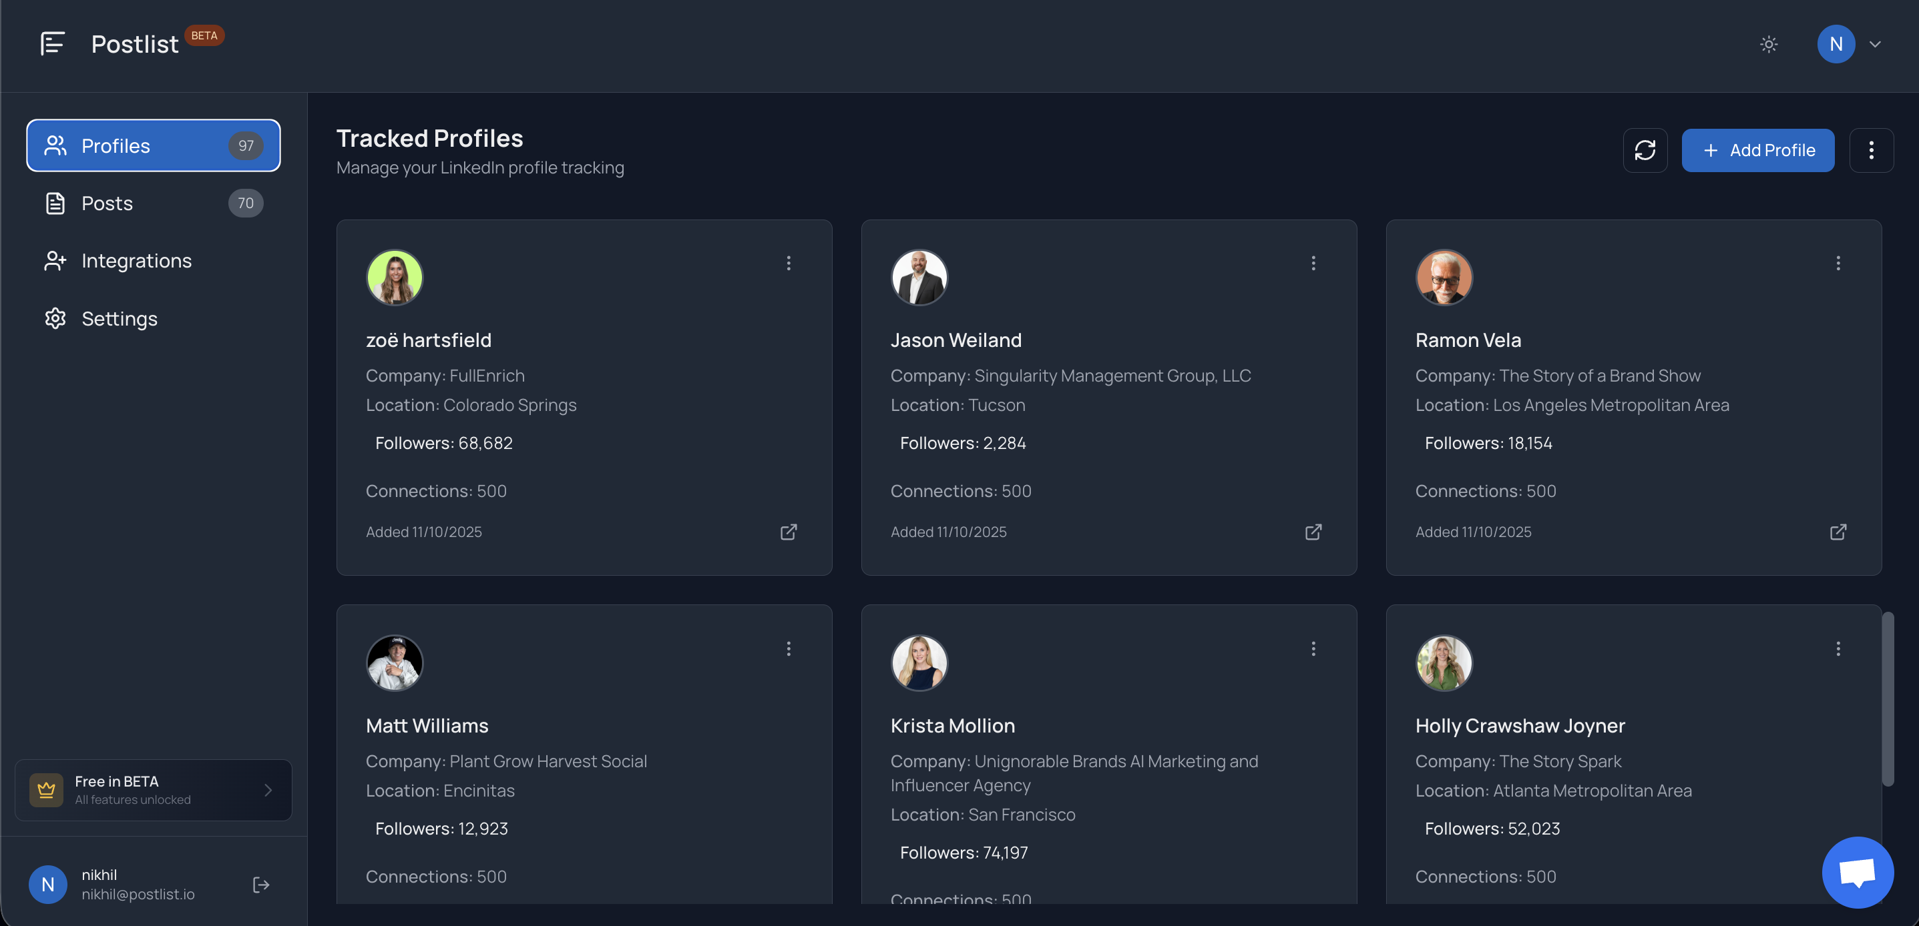Image resolution: width=1919 pixels, height=926 pixels.
Task: Click the crown icon in Free in BETA
Action: pyautogui.click(x=46, y=790)
